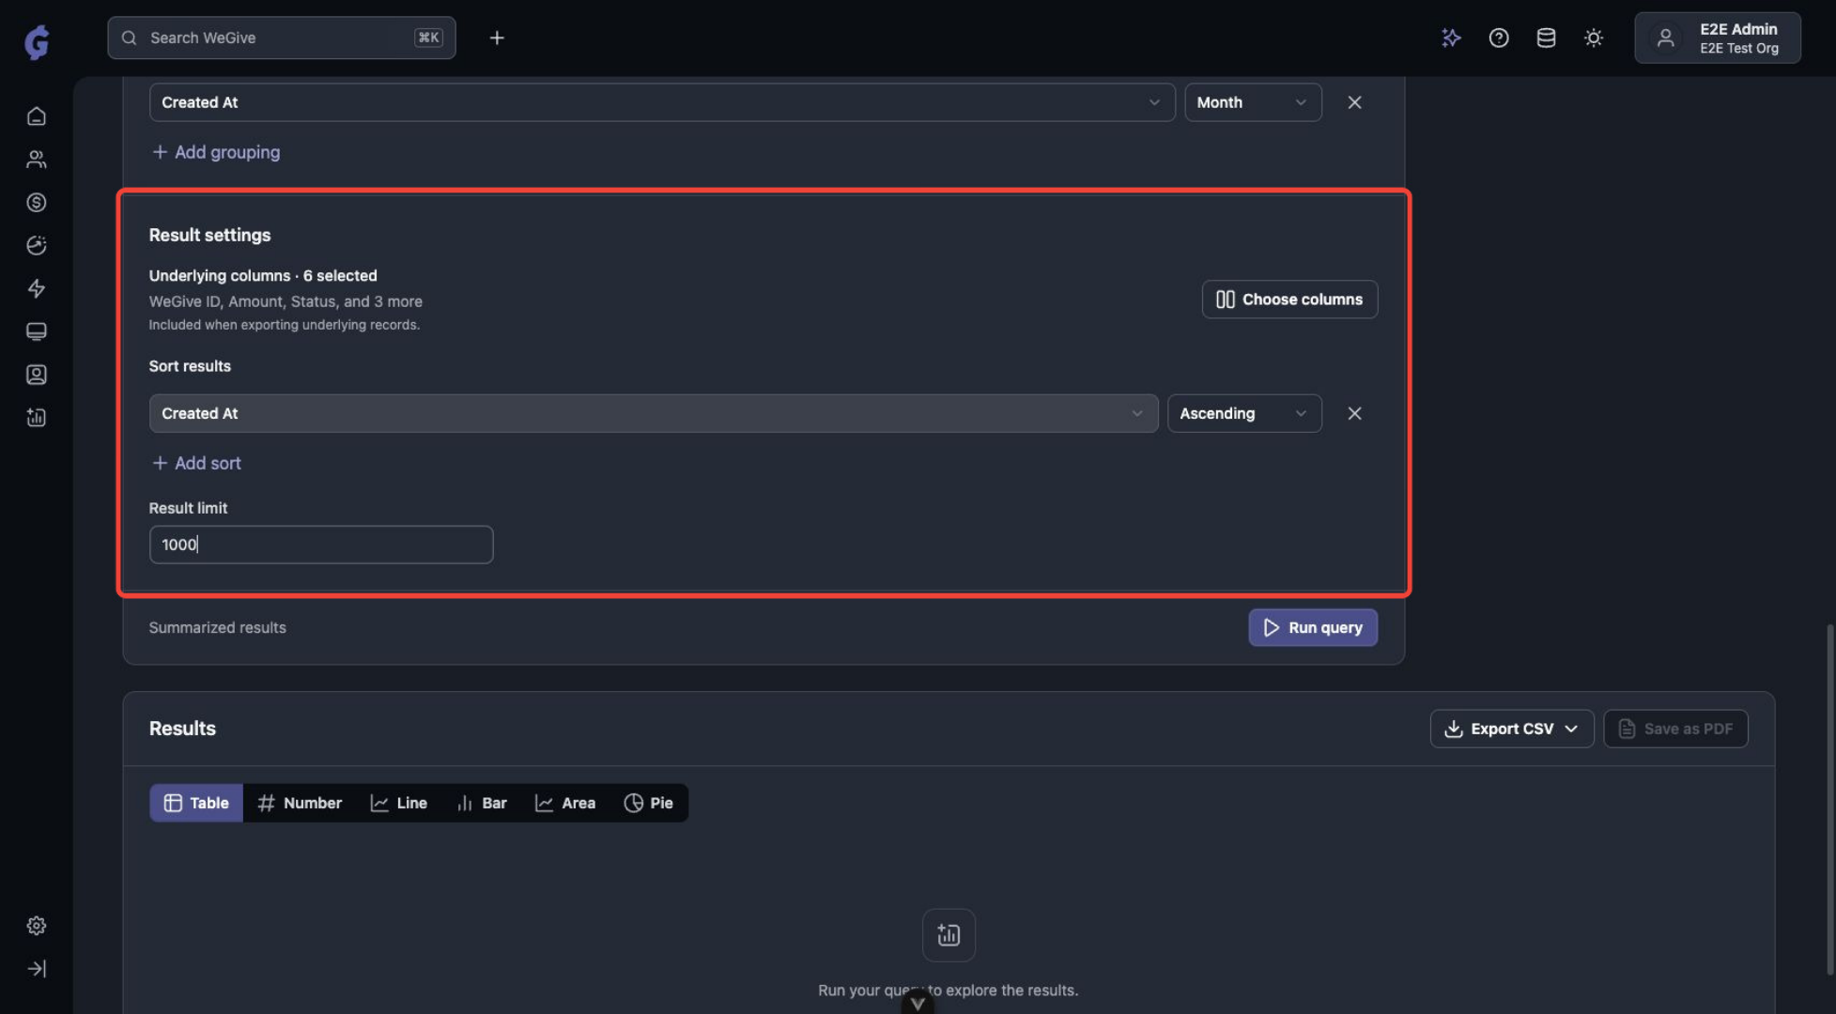Click the Run query button
The height and width of the screenshot is (1014, 1836).
(x=1313, y=627)
